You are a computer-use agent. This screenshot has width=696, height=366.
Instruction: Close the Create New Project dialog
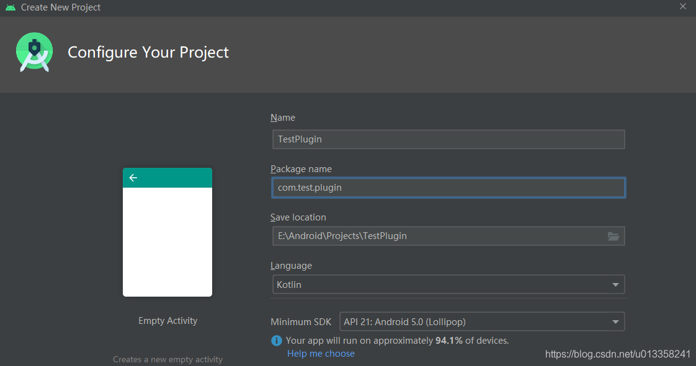point(683,7)
